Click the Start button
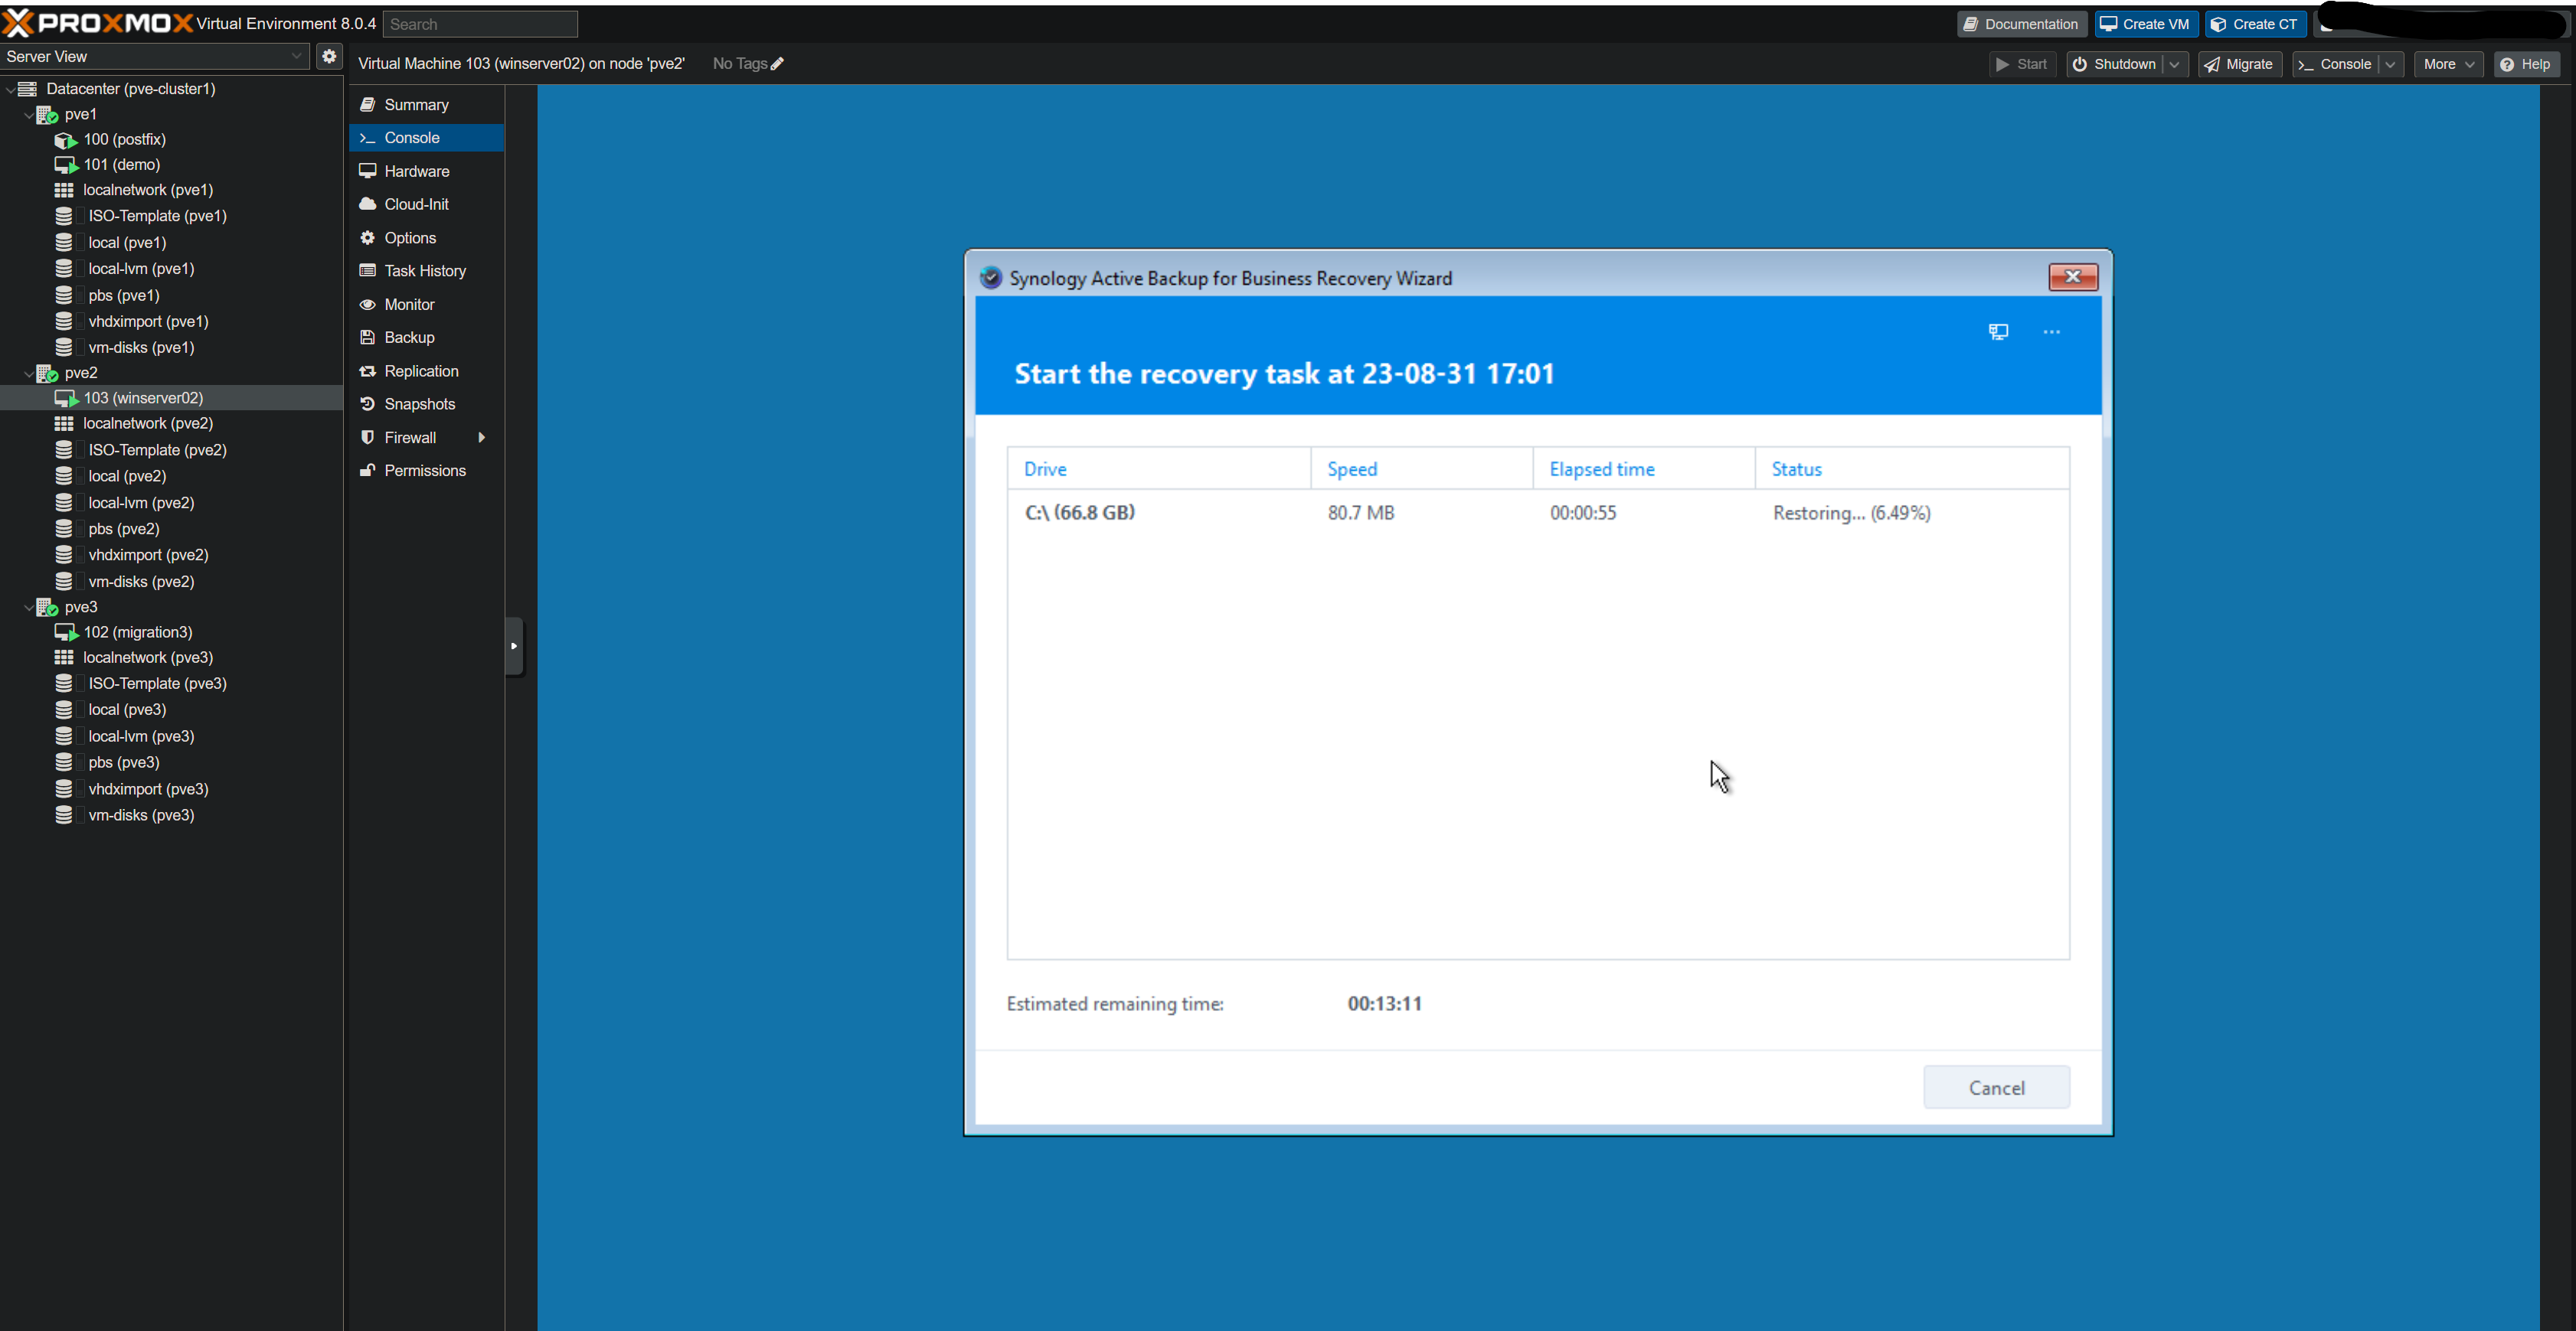2576x1331 pixels. pyautogui.click(x=2021, y=64)
